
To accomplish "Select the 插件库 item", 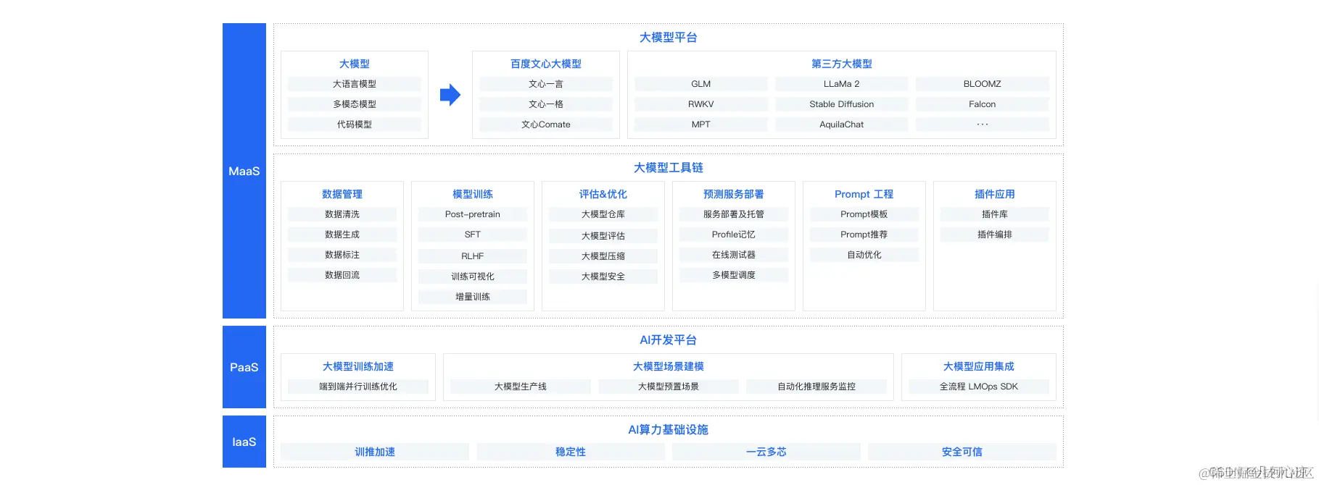I will point(995,214).
